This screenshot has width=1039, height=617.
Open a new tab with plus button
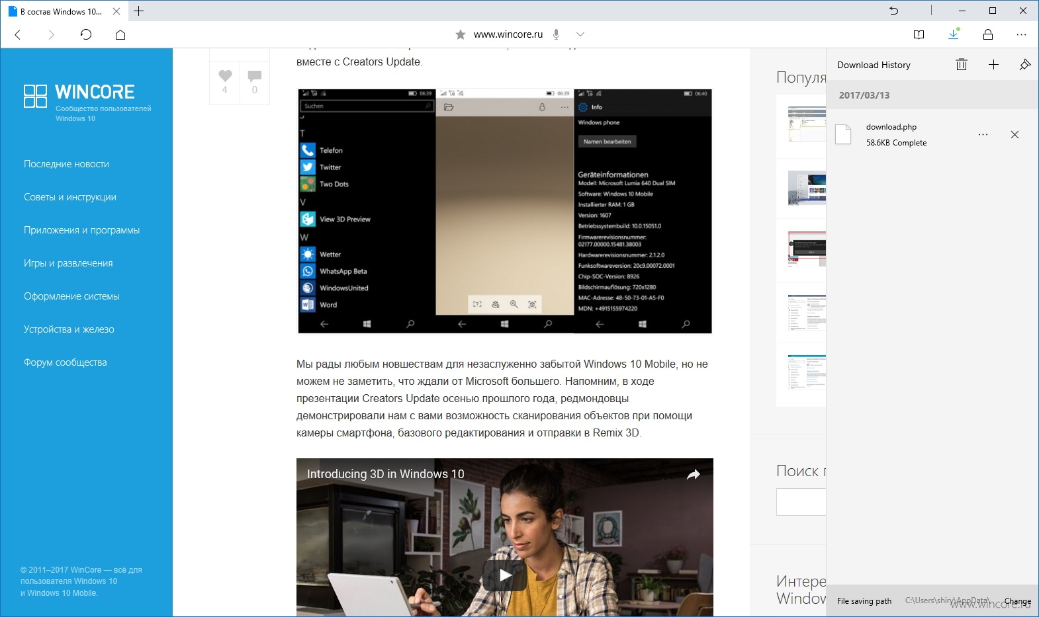[138, 11]
